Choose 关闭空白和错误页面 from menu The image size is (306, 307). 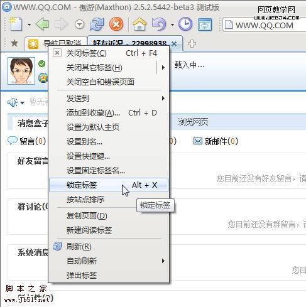coord(109,82)
